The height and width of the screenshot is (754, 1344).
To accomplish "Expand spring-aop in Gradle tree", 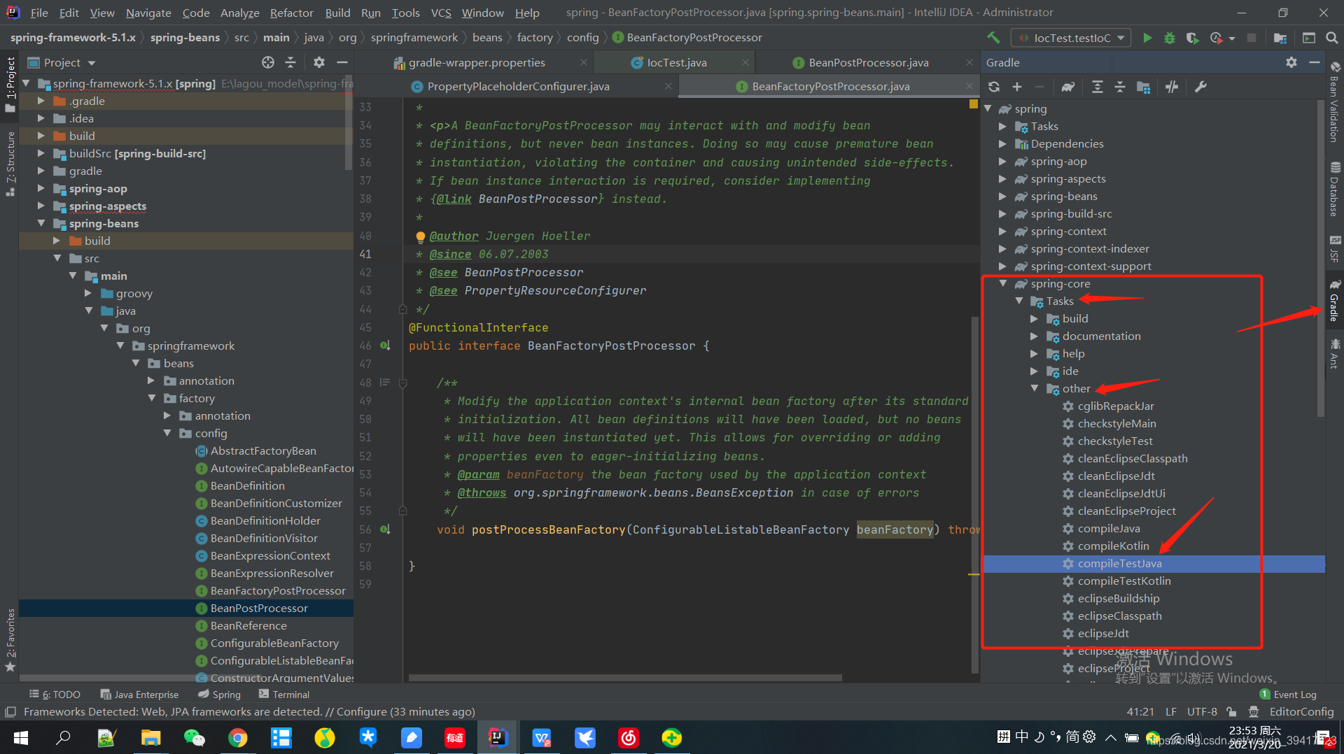I will 1002,162.
